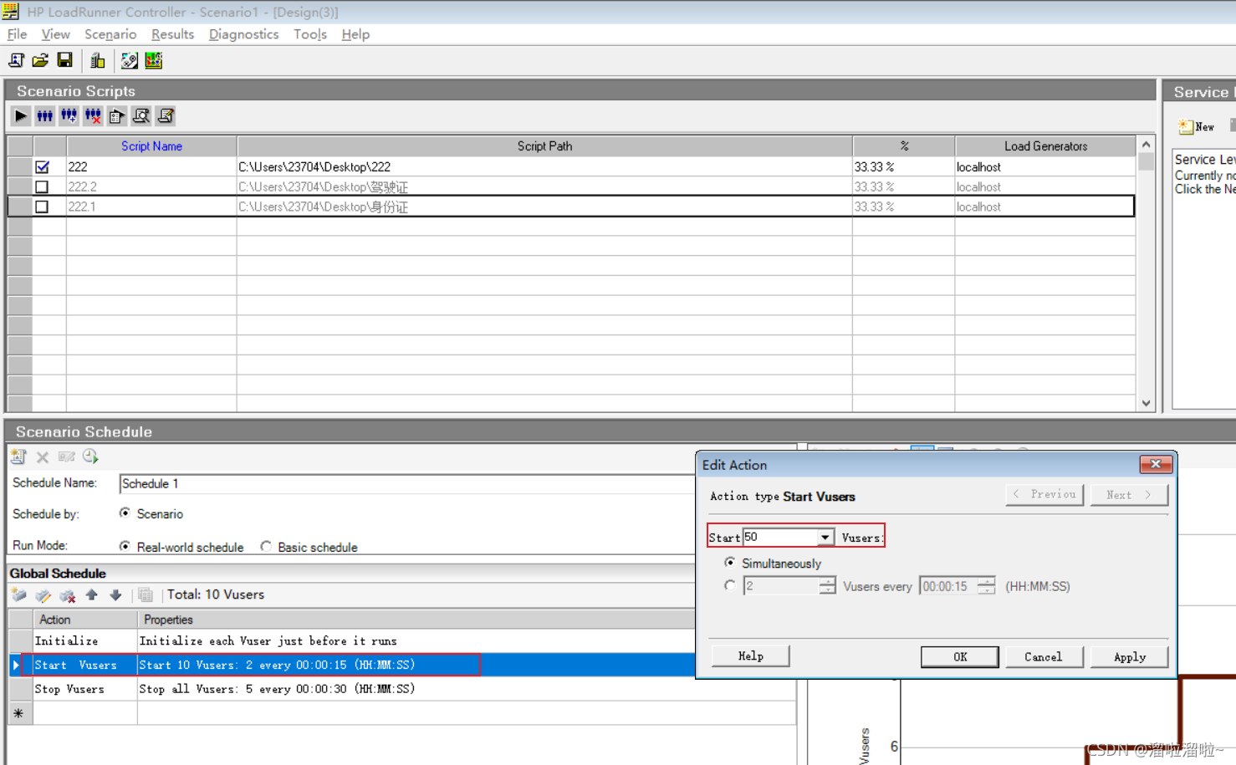Viewport: 1236px width, 765px height.
Task: Select the Real-world schedule radio button
Action: click(125, 547)
